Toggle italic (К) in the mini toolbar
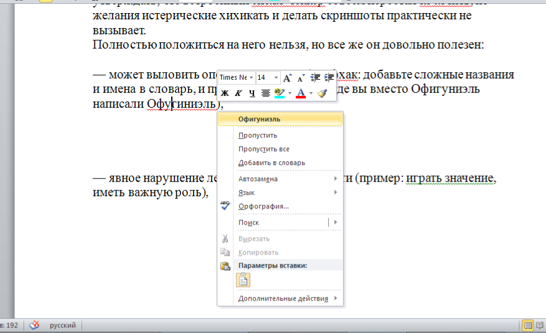This screenshot has width=546, height=333. pos(238,93)
